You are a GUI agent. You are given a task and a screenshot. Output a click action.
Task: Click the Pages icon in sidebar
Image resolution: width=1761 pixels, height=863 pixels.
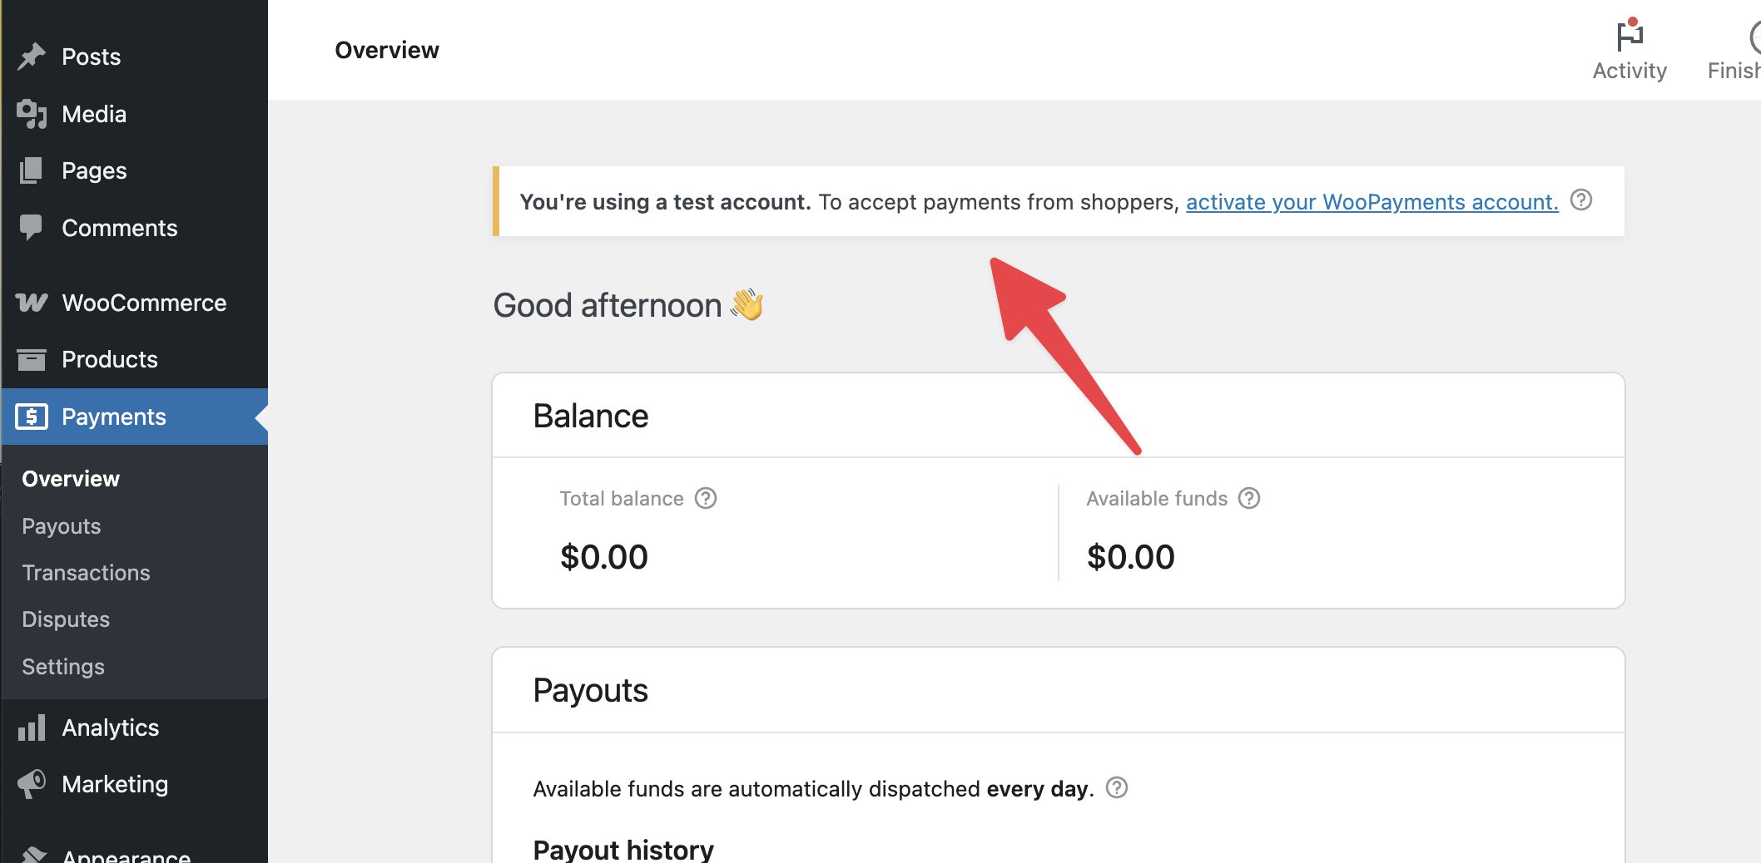tap(32, 170)
